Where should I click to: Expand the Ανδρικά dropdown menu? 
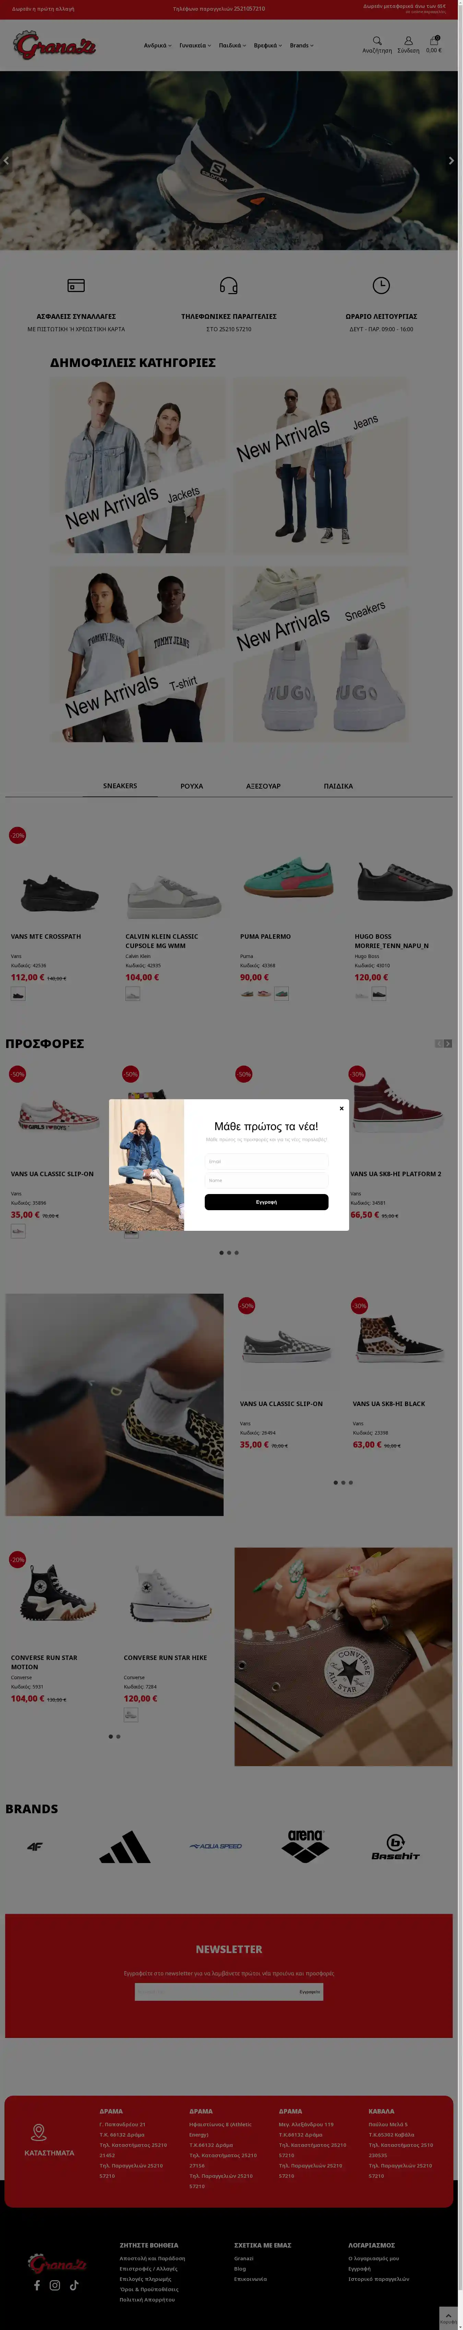157,45
